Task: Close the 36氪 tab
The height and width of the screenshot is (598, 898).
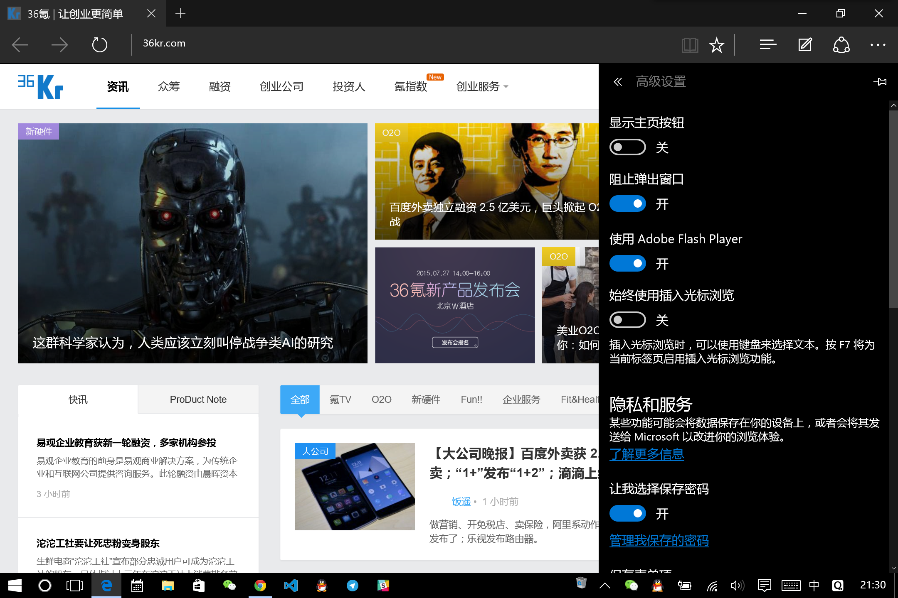Action: tap(151, 14)
